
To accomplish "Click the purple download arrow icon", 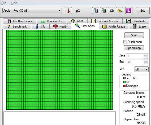I will (x=129, y=11).
